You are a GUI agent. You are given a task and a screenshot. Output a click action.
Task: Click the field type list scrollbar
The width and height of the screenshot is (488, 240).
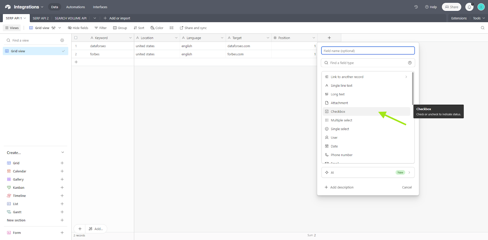pos(413,89)
